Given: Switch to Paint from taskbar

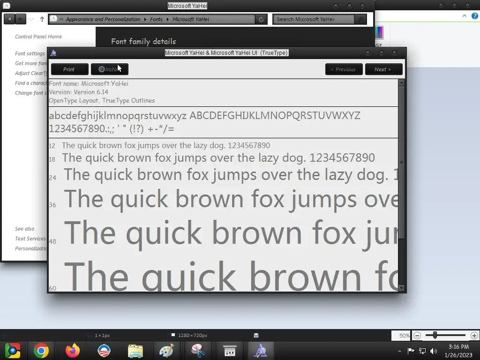Looking at the screenshot, I should (166, 351).
